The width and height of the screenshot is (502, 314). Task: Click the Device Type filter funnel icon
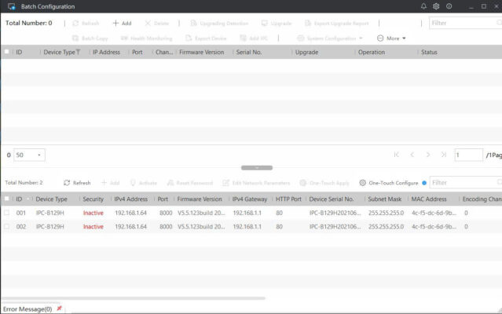coord(79,53)
